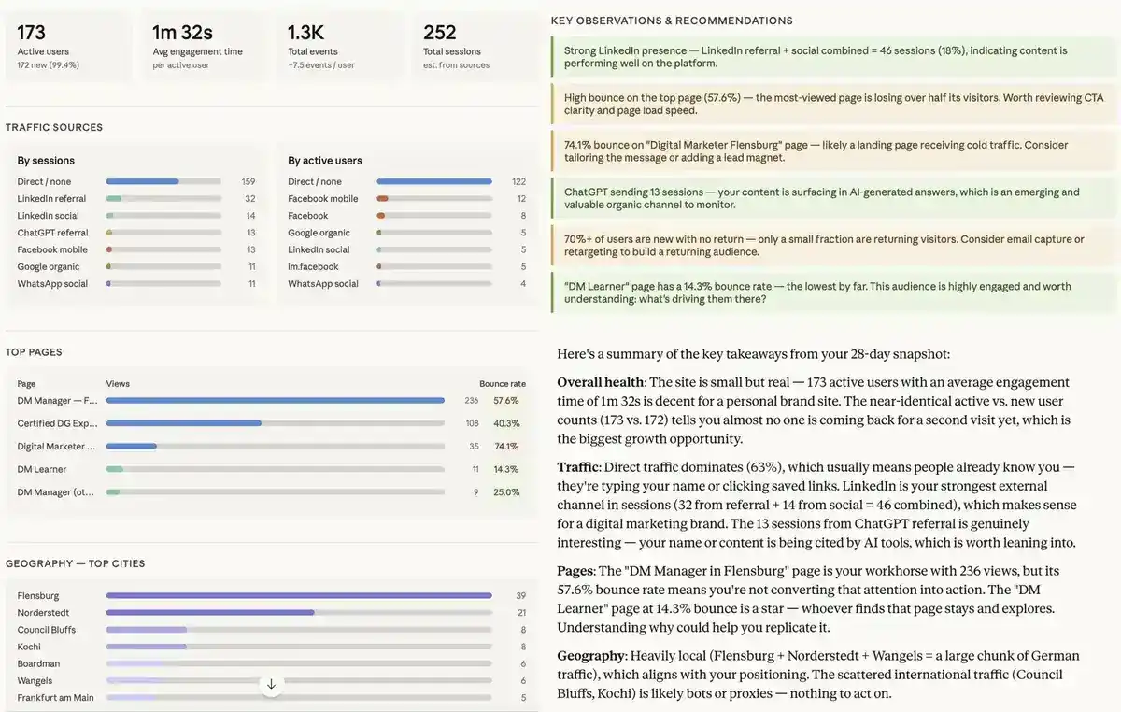Image resolution: width=1121 pixels, height=712 pixels.
Task: Click the Facebook row with value 8
Action: pos(407,216)
